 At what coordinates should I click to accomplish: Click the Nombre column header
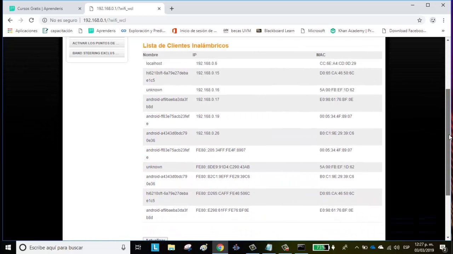pos(150,55)
